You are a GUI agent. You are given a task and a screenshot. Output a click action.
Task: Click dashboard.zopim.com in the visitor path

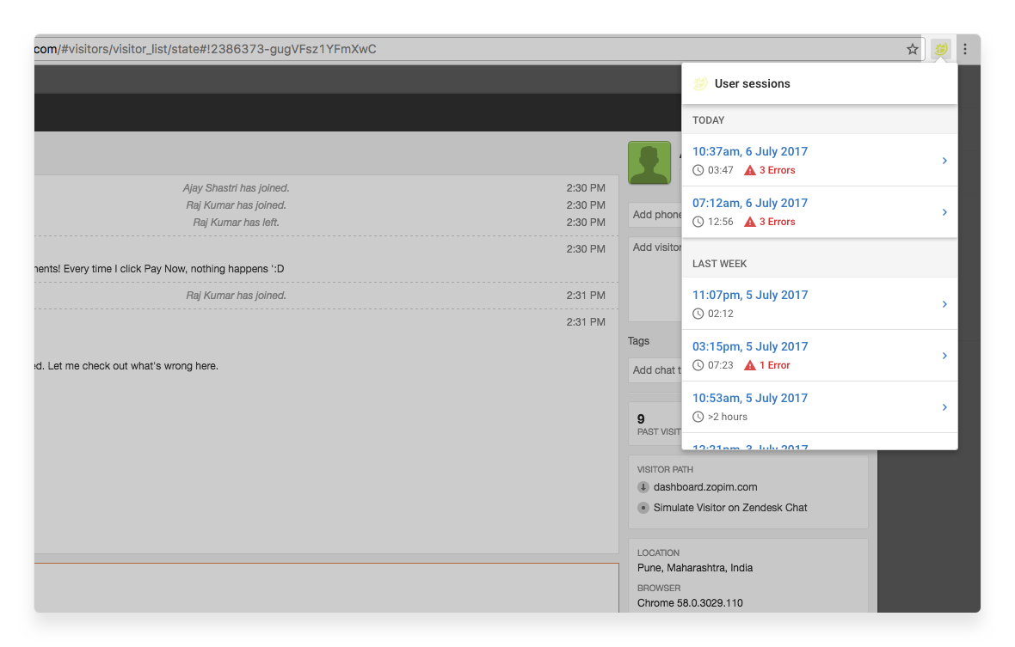(705, 486)
